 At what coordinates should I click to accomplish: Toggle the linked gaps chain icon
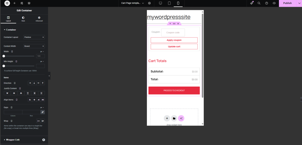[x=42, y=112]
